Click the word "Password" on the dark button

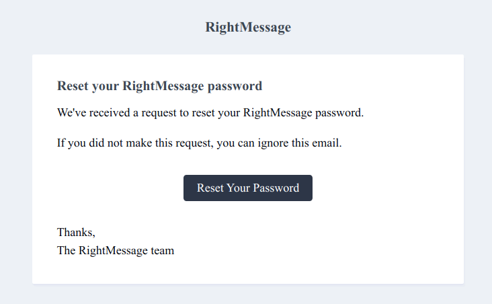click(x=276, y=188)
